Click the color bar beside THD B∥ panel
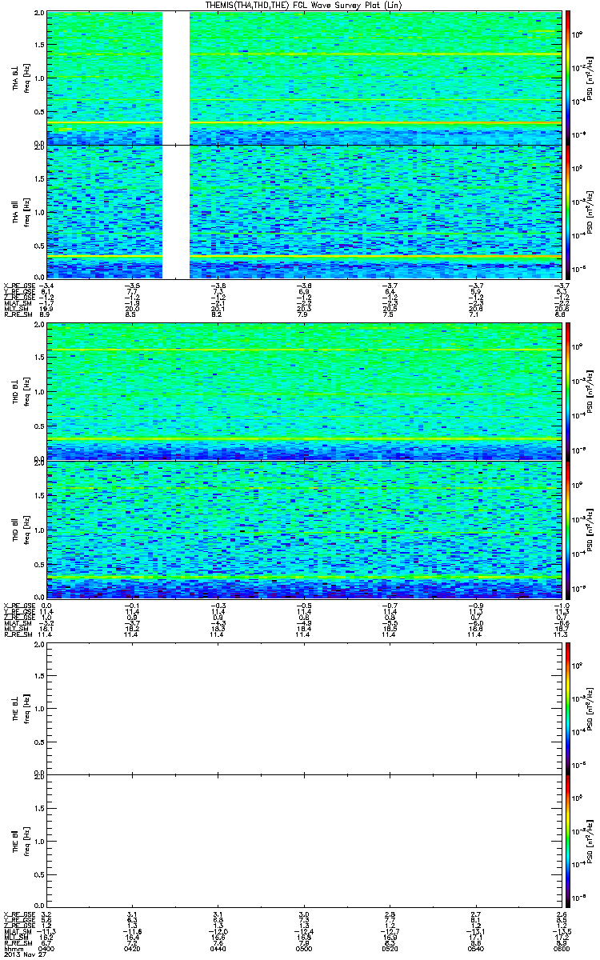 pos(567,529)
